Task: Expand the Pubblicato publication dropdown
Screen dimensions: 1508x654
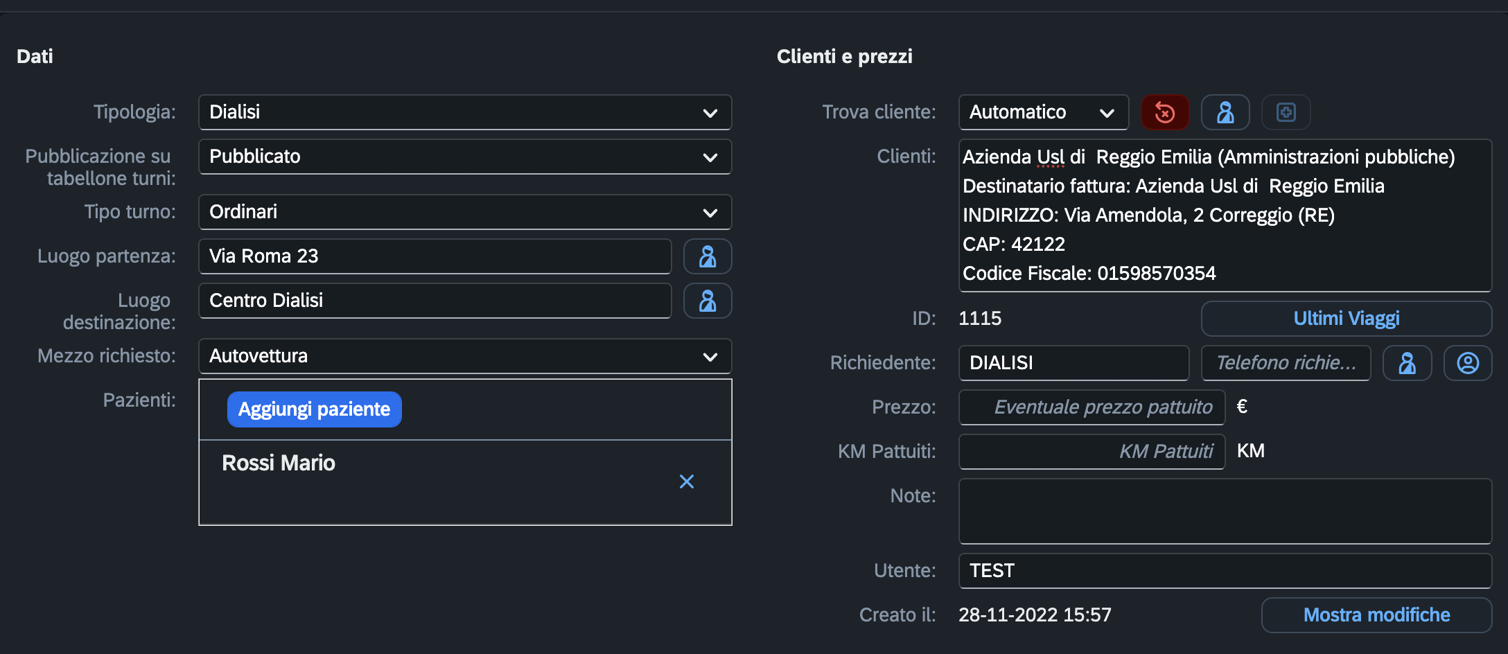Action: 465,157
